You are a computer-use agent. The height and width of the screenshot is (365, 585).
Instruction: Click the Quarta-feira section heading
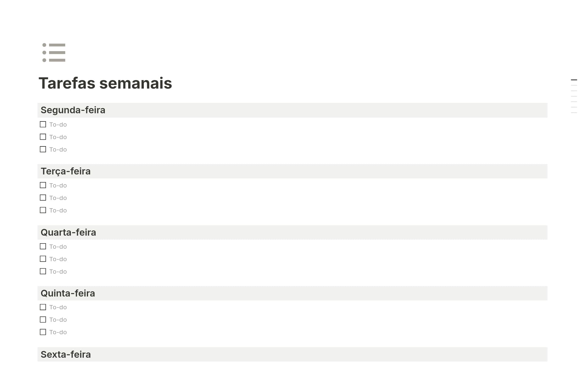68,233
